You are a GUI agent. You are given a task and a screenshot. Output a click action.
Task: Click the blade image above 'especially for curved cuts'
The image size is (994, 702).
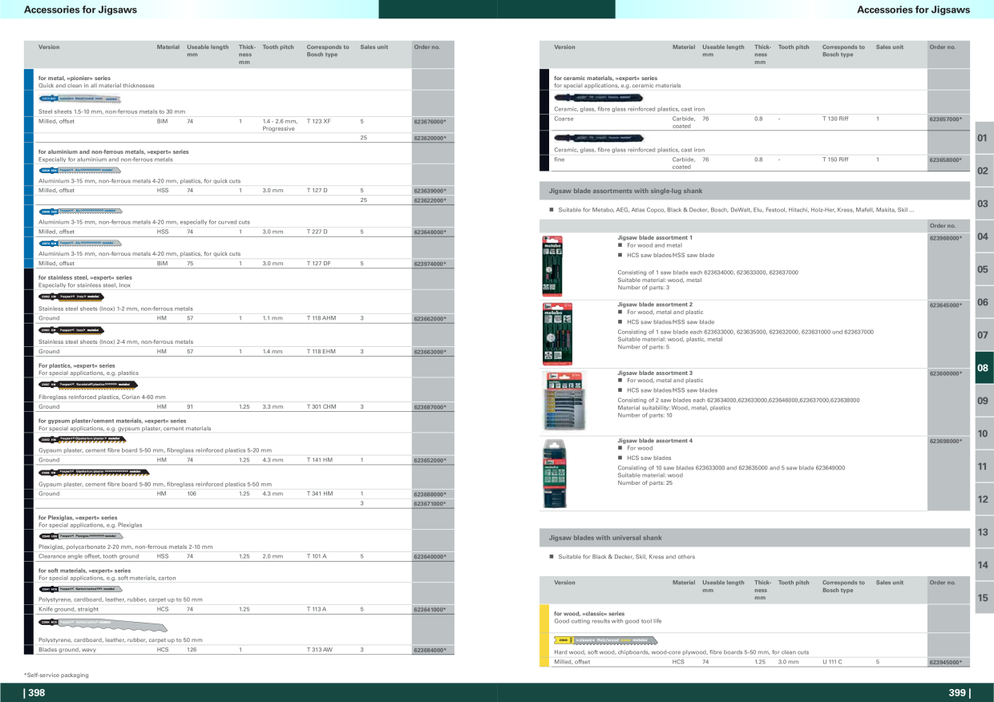[x=81, y=211]
